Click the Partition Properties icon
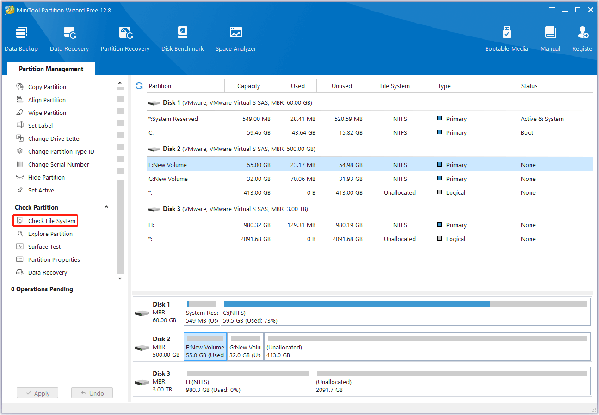Viewport: 599px width, 415px height. (20, 259)
